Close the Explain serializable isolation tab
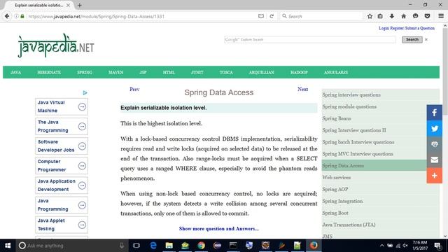The image size is (448, 252). coord(68,5)
